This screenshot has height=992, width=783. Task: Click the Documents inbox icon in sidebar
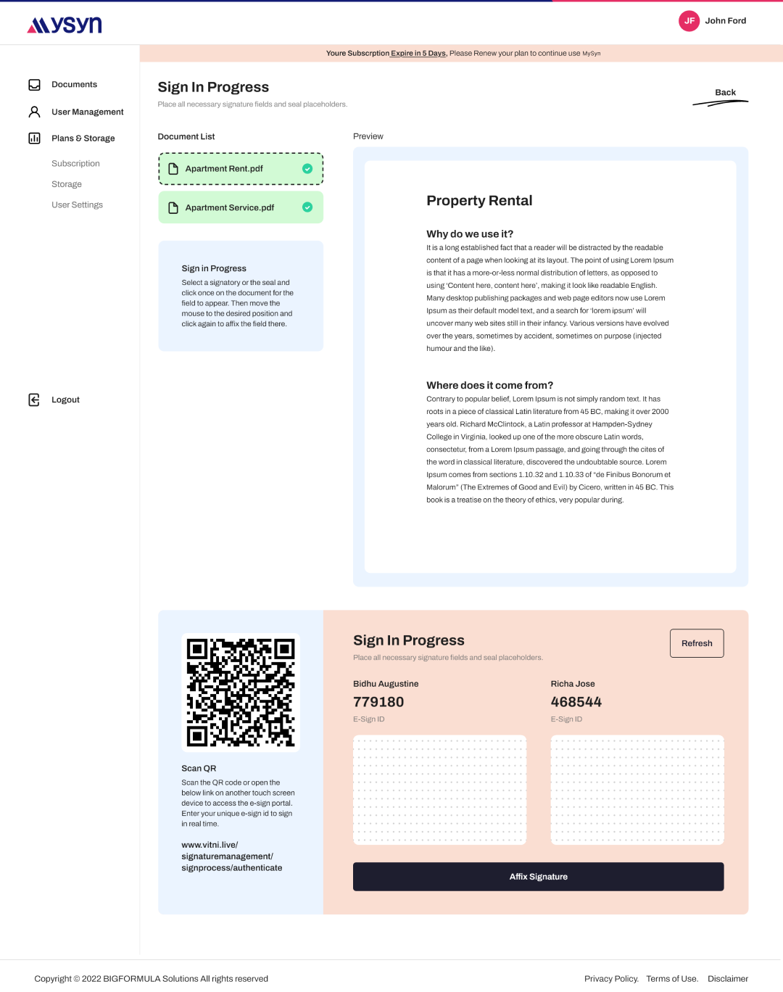tap(34, 85)
